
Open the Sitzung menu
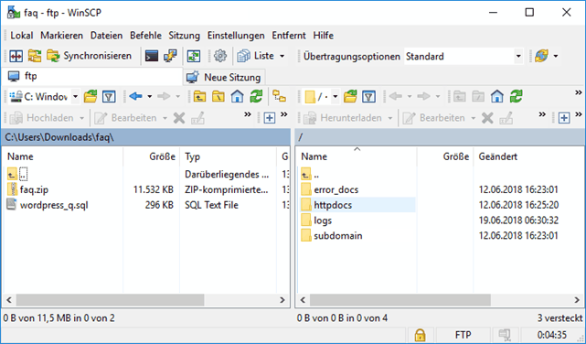click(185, 36)
